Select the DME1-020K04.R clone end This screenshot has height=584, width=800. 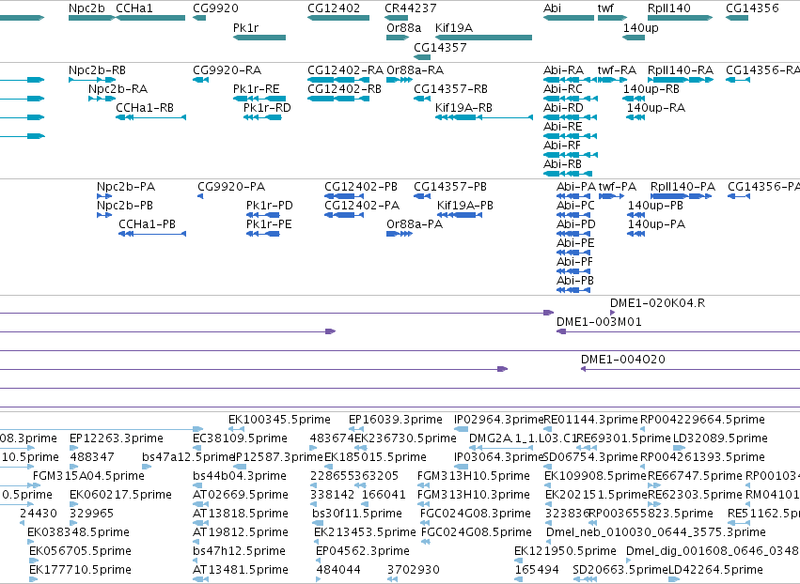click(612, 313)
